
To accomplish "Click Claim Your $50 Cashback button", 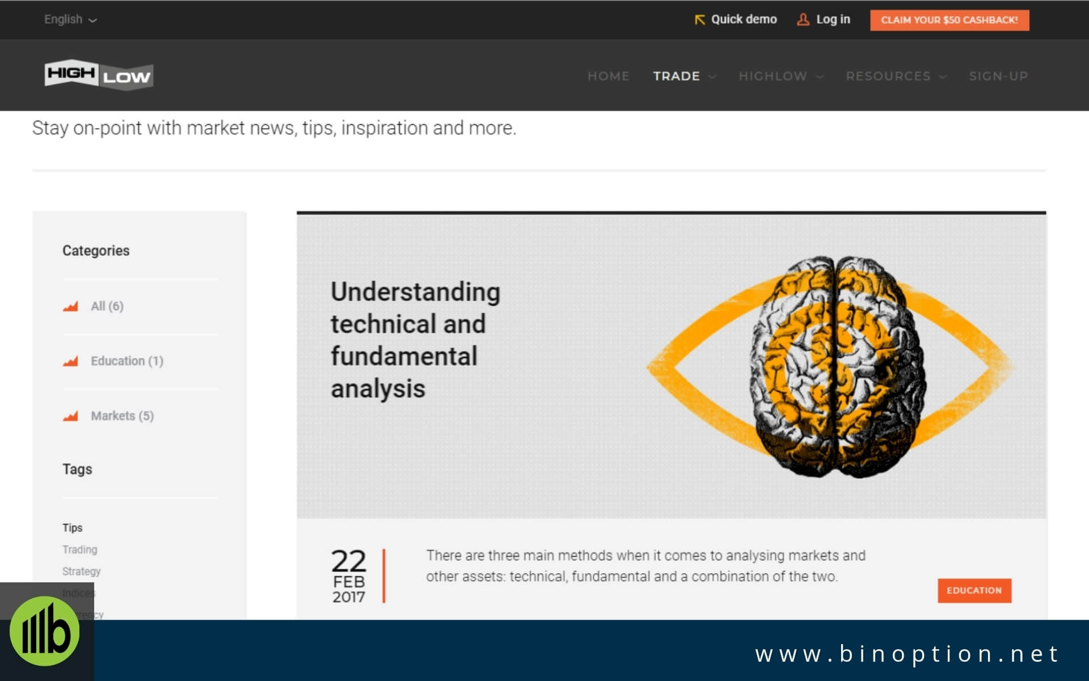I will click(949, 20).
